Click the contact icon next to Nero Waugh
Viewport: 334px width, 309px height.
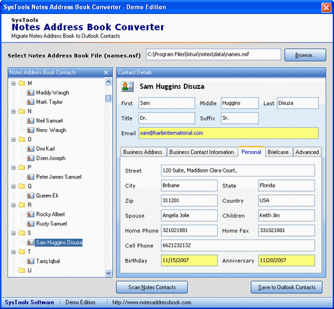(x=30, y=130)
